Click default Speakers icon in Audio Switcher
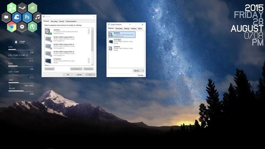This screenshot has width=265, height=149. click(111, 34)
